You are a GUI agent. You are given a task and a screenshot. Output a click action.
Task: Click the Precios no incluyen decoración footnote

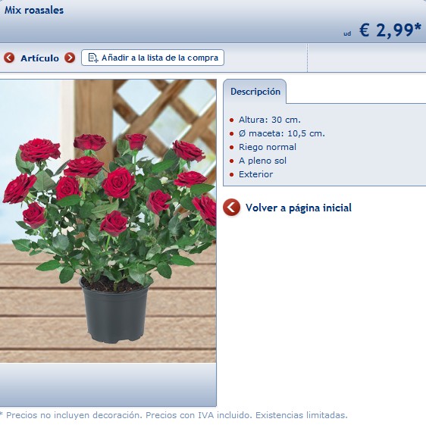tap(174, 415)
